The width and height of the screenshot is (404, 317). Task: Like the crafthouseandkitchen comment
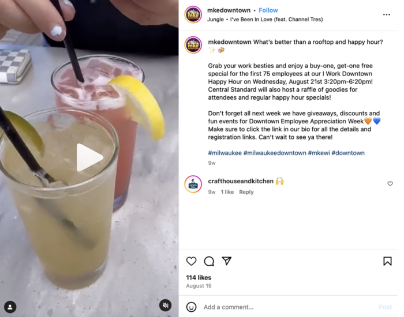(390, 184)
